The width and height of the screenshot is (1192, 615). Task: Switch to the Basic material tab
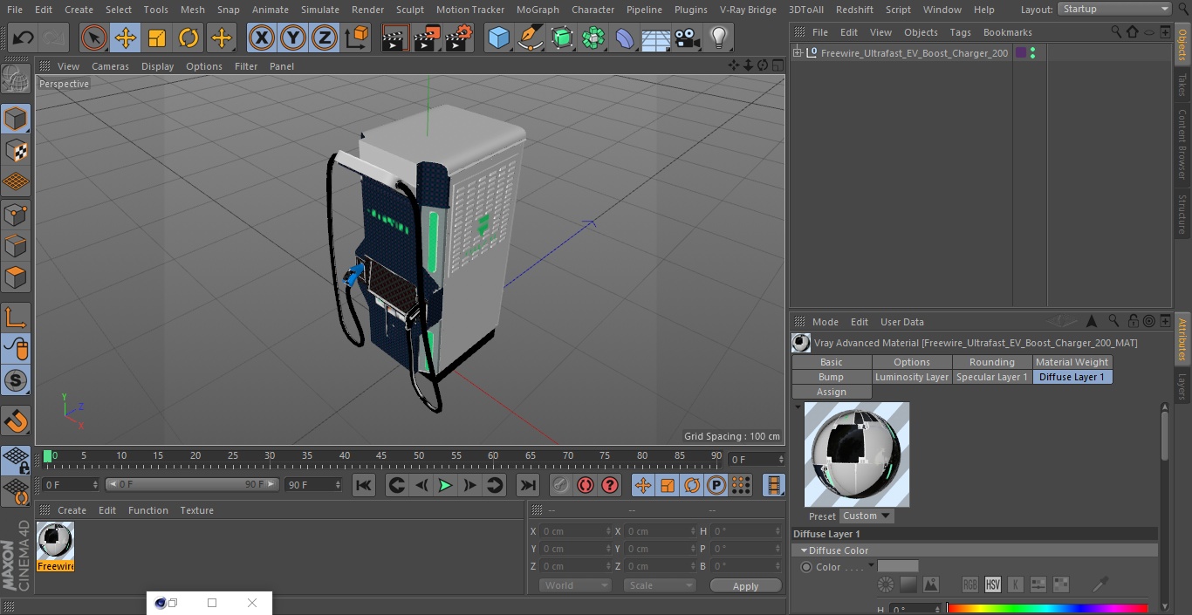[x=832, y=362]
